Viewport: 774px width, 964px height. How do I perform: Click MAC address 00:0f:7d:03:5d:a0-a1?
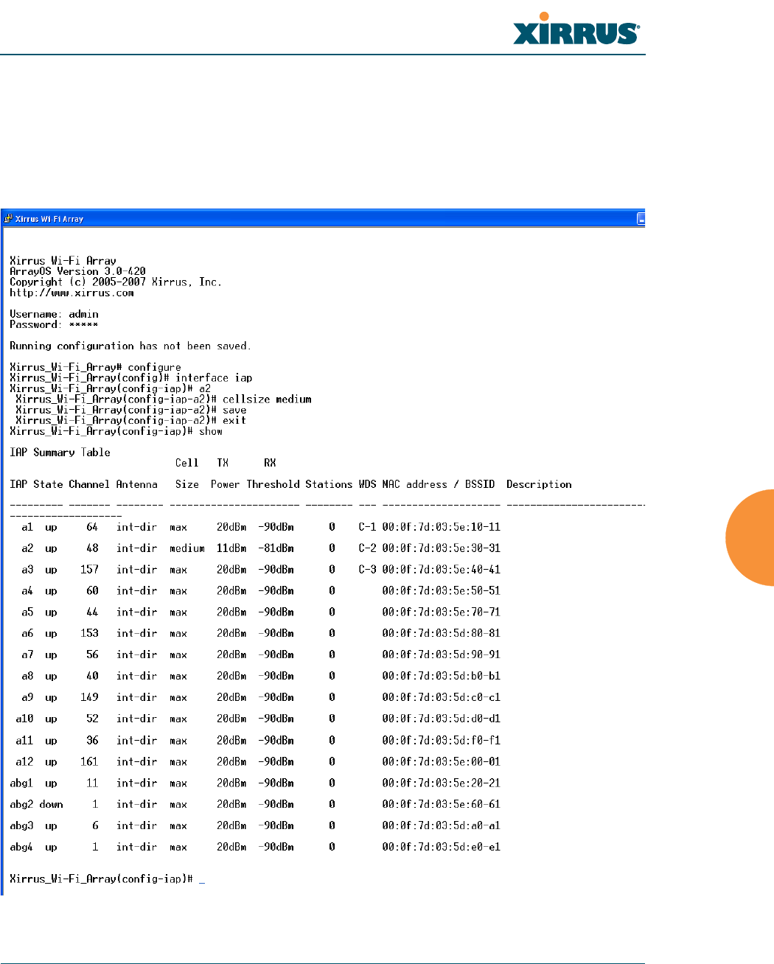point(442,825)
